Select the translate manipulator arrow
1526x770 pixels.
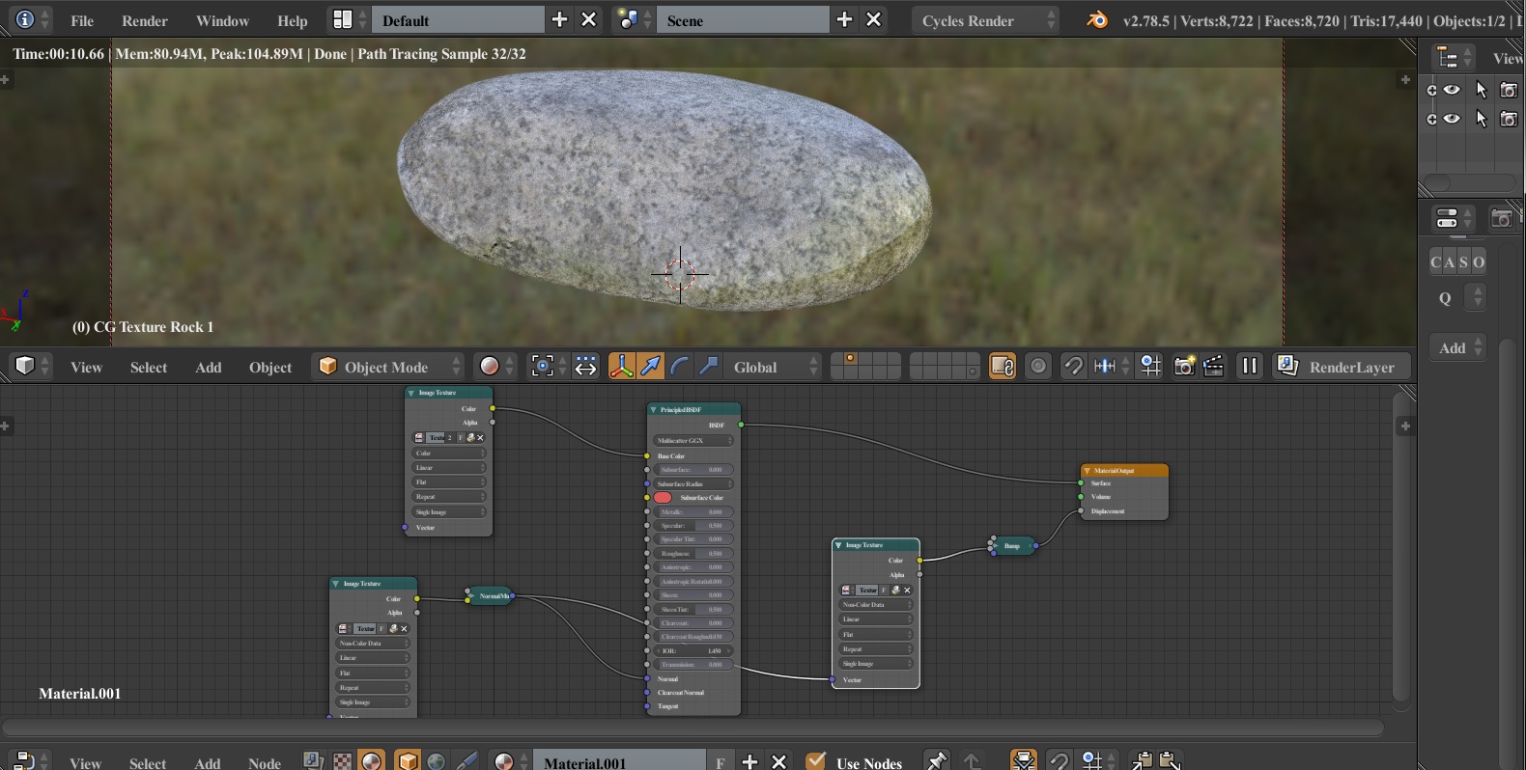tap(651, 366)
